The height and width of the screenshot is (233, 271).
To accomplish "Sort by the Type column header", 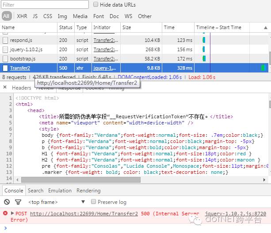I will click(83, 27).
